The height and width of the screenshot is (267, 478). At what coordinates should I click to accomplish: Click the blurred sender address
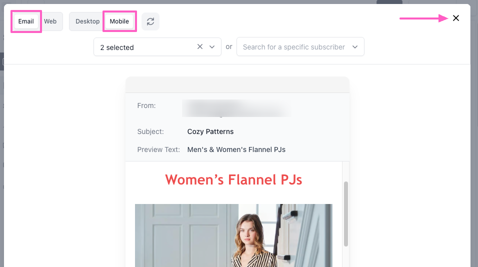(236, 108)
